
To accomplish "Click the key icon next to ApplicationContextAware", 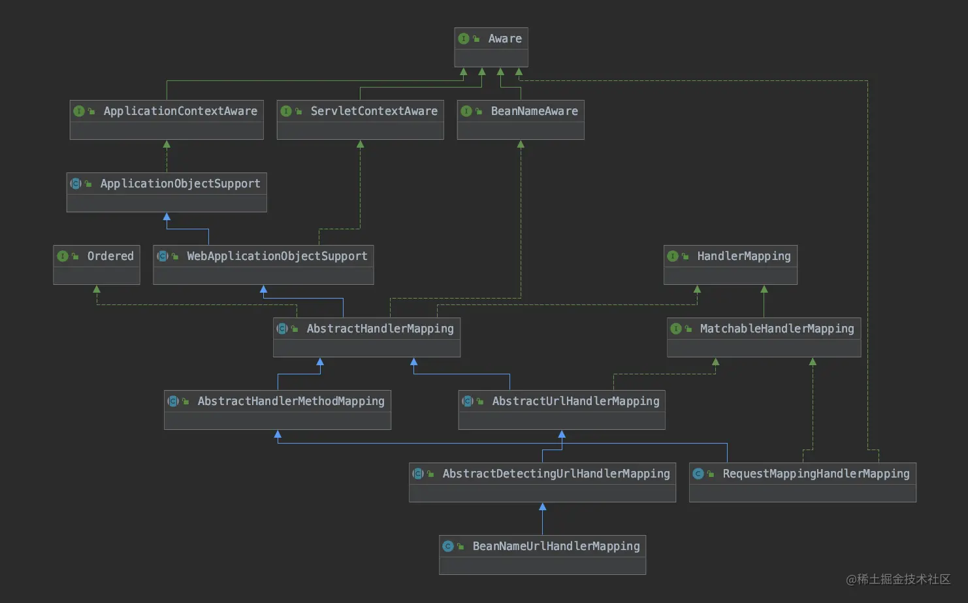I will (x=90, y=111).
